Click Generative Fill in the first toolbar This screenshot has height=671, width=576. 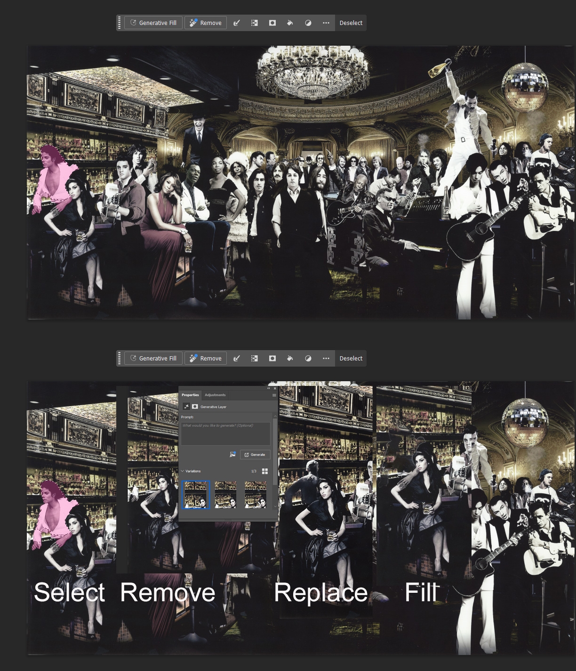(x=153, y=23)
